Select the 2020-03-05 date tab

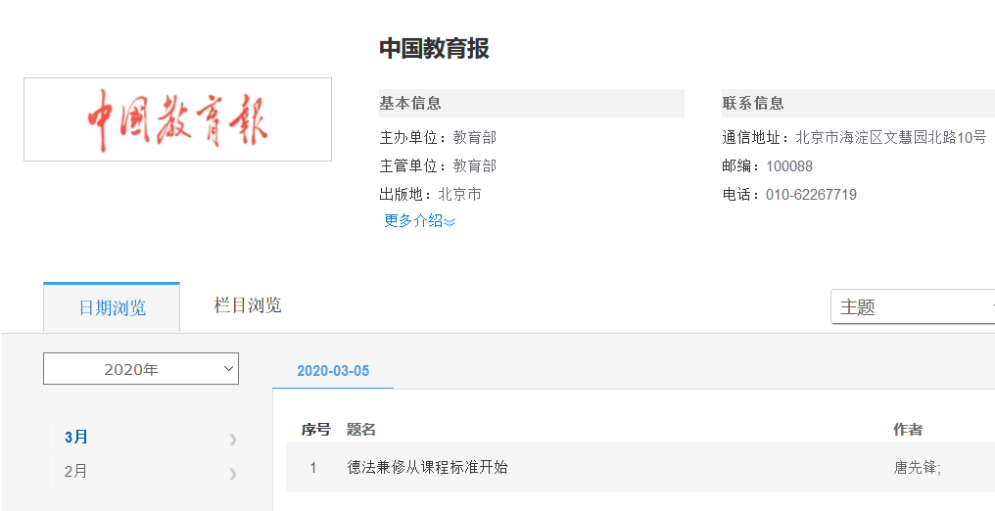pyautogui.click(x=333, y=371)
